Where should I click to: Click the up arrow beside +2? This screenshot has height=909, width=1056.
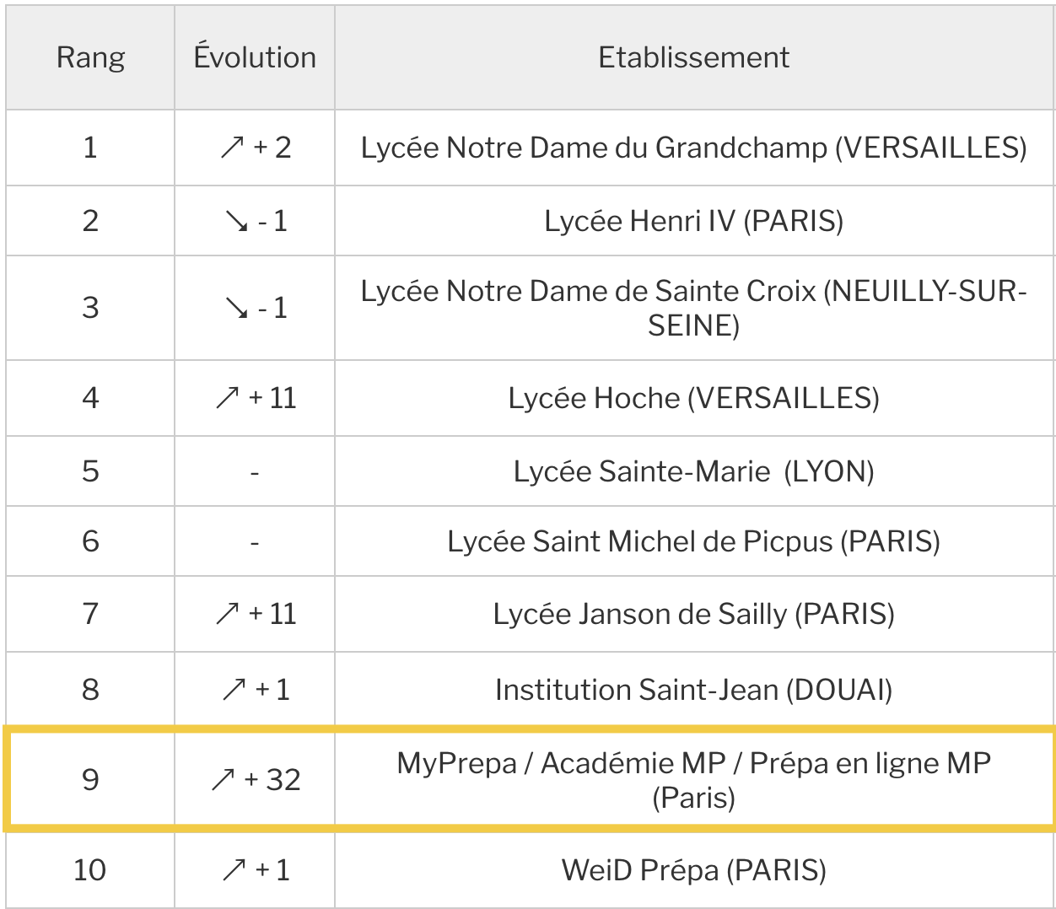click(232, 148)
